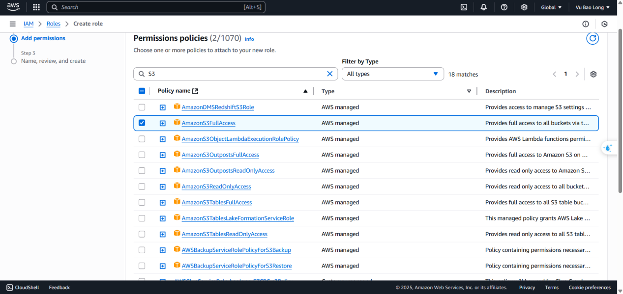Screen dimensions: 623x294
Task: Click the orange icon next to AmazonS3OutpostsFullAccess
Action: pyautogui.click(x=177, y=154)
